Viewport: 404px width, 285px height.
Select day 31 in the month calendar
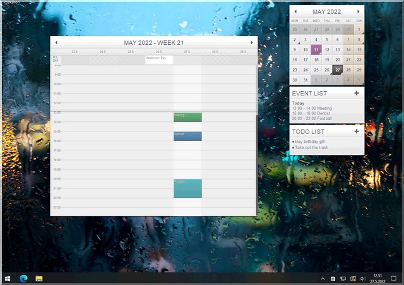(x=306, y=80)
